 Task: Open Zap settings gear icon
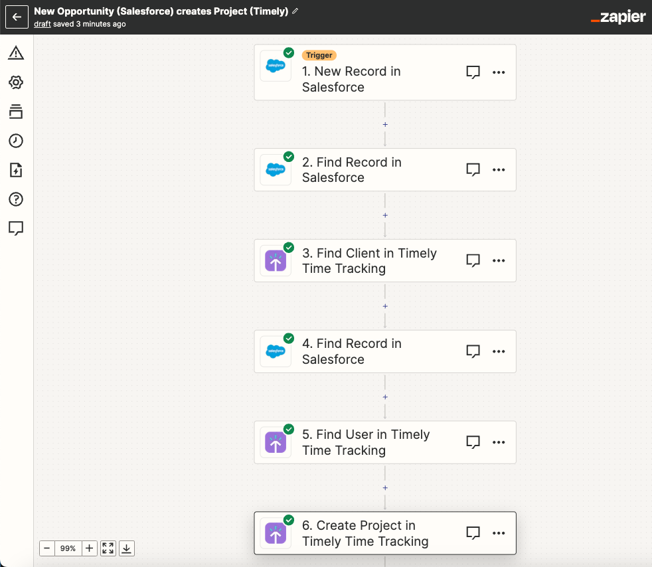(16, 82)
